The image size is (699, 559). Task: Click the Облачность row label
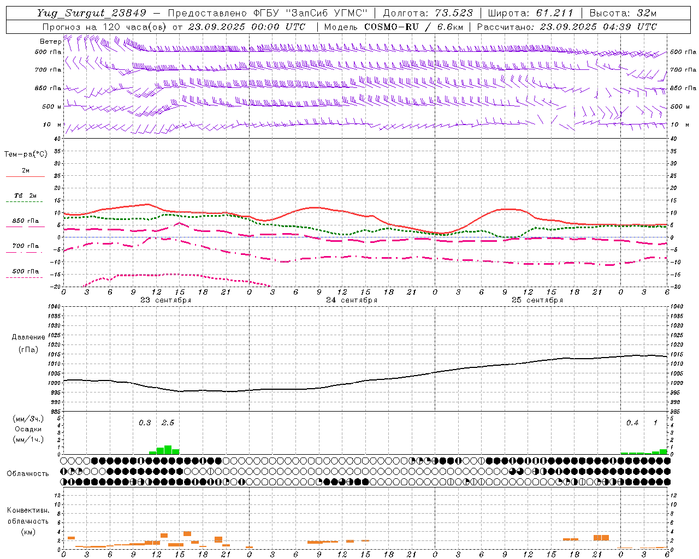click(x=28, y=473)
